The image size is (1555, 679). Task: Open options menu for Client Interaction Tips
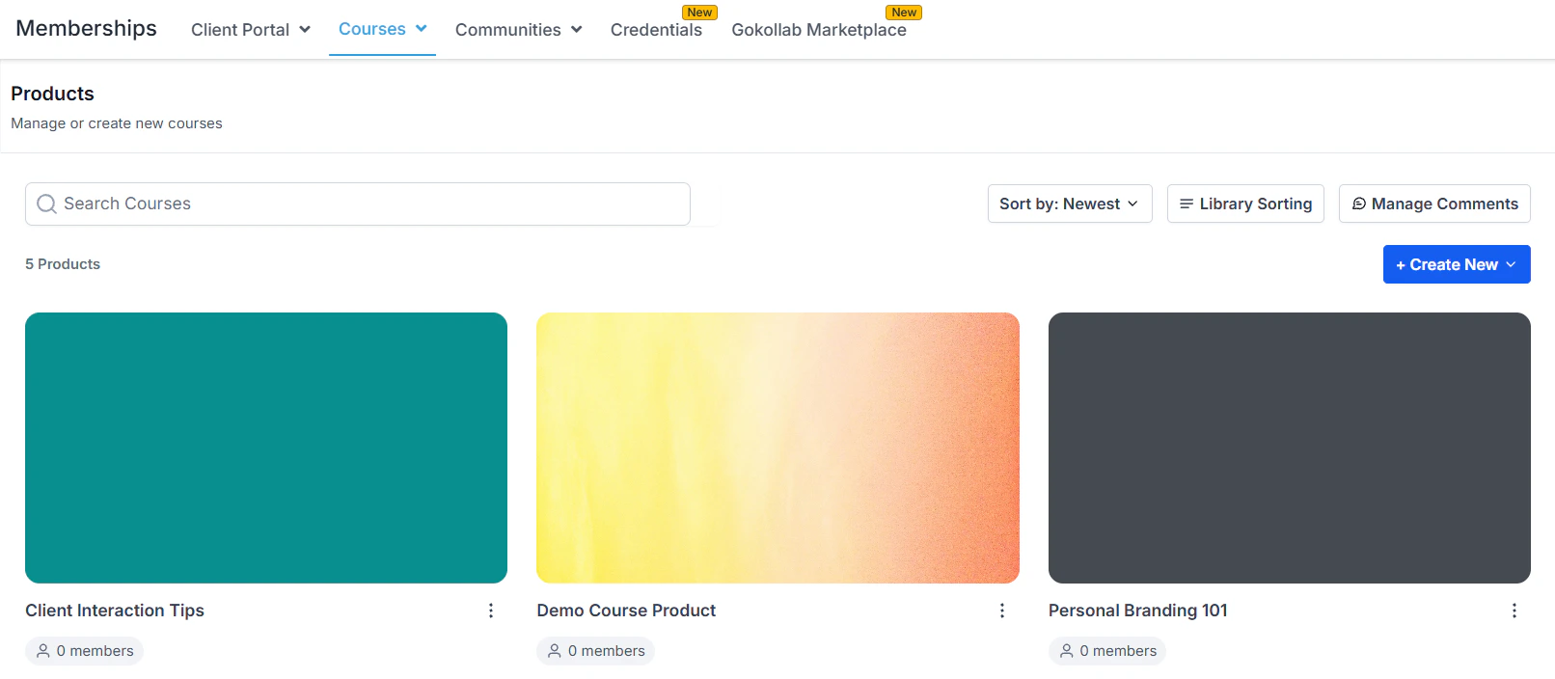click(x=491, y=611)
